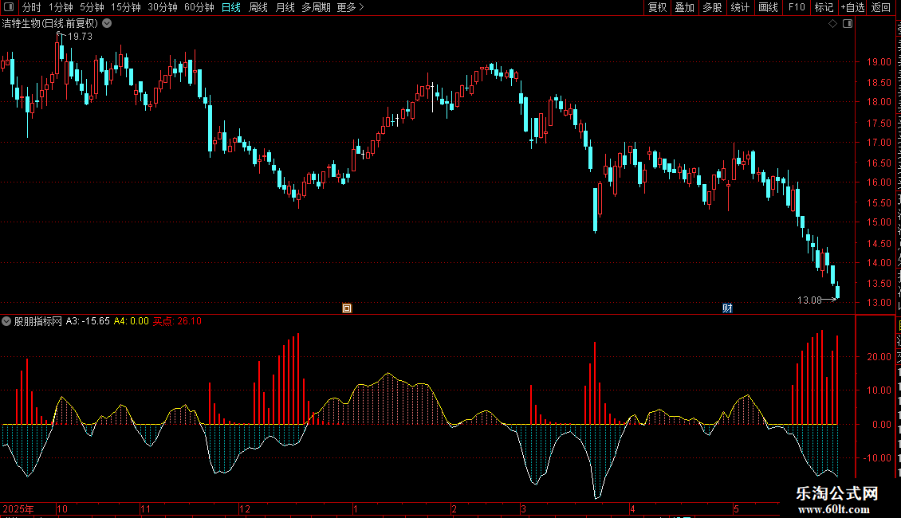Click the A4: 0.00 indicator value
901x518 pixels.
point(131,322)
